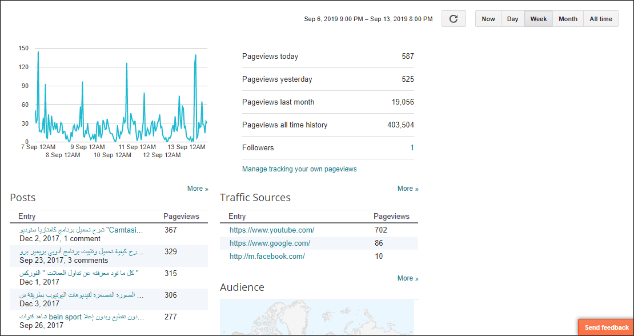The height and width of the screenshot is (336, 634).
Task: Click the refresh stats icon button
Action: click(x=454, y=19)
